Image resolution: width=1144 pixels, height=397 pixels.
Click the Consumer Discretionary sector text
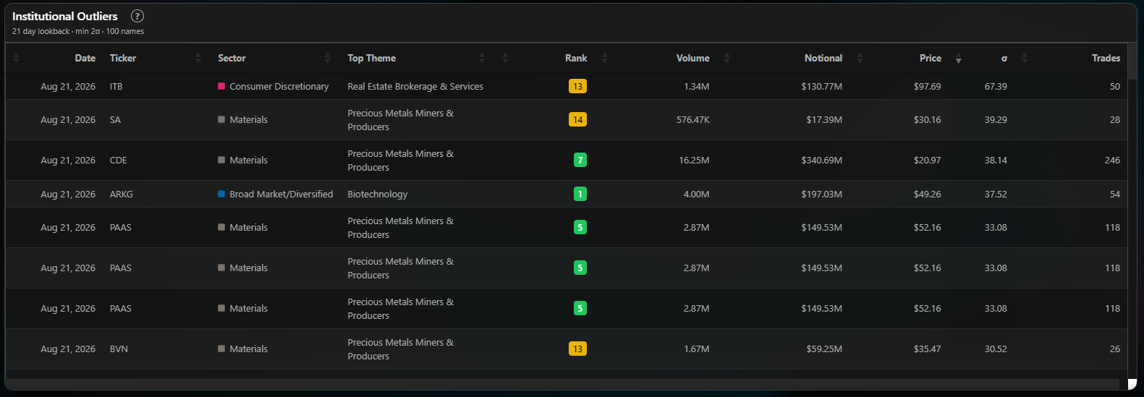pos(279,86)
